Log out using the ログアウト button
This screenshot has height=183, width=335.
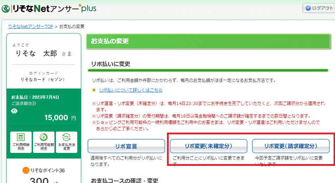[319, 8]
